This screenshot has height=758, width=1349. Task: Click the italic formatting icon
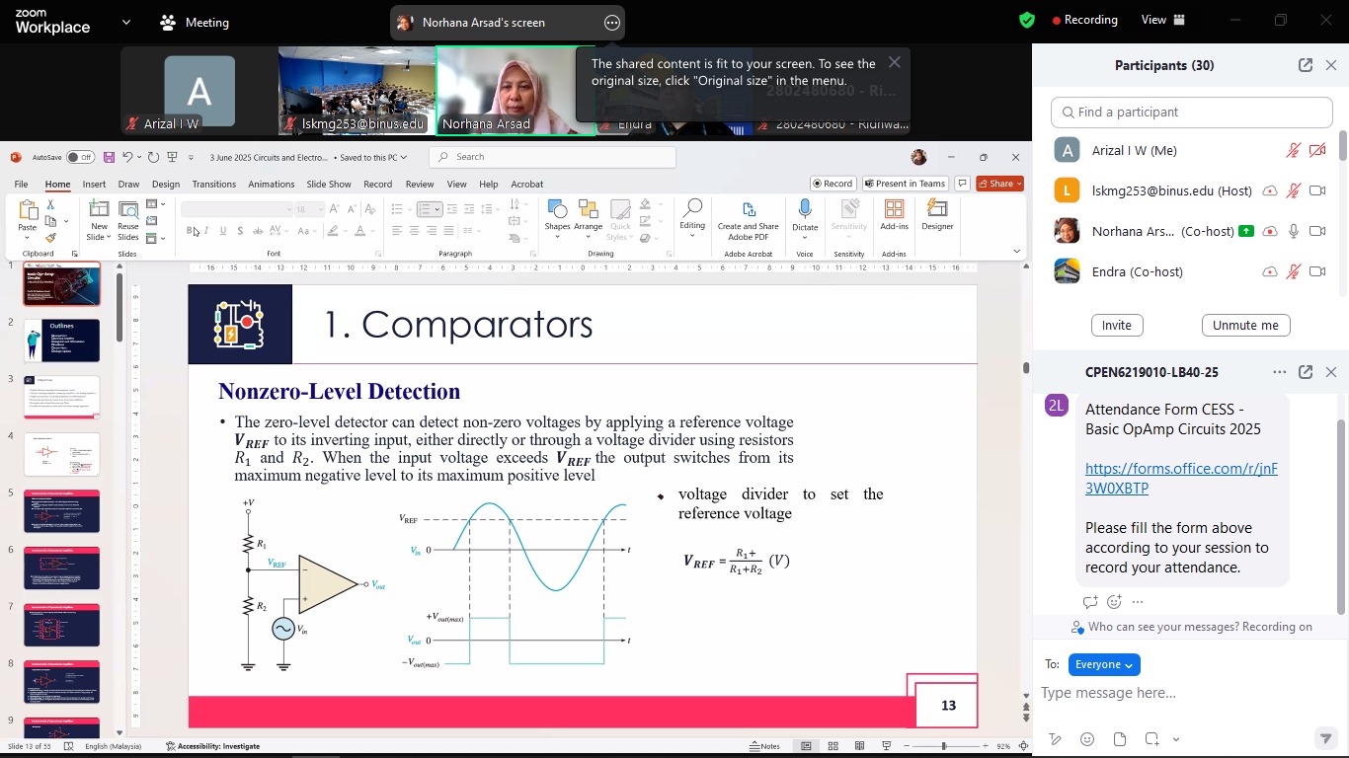click(207, 231)
